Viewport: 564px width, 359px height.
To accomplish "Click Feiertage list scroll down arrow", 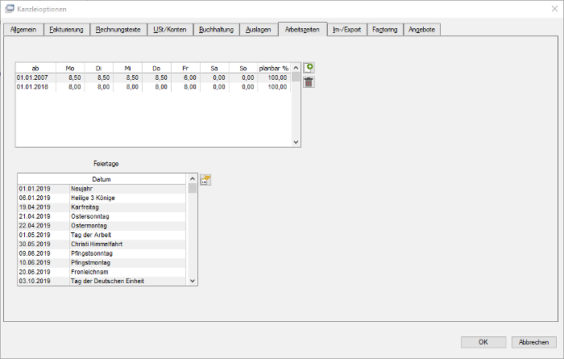I will [193, 281].
